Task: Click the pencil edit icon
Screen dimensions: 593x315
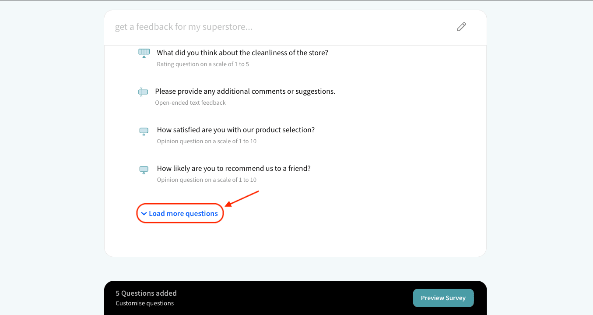Action: [461, 27]
